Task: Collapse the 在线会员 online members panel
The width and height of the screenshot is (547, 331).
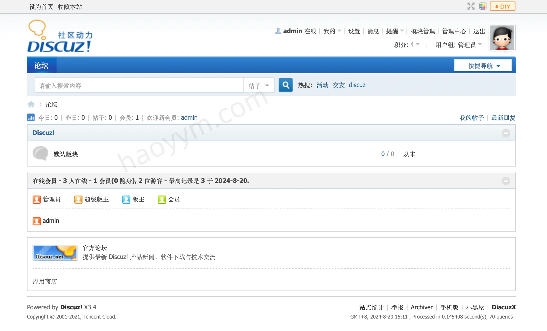Action: coord(506,181)
